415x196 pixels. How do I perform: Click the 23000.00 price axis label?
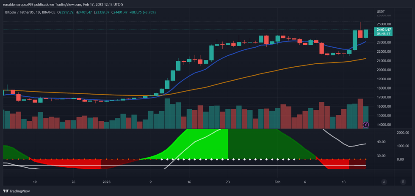[385, 43]
